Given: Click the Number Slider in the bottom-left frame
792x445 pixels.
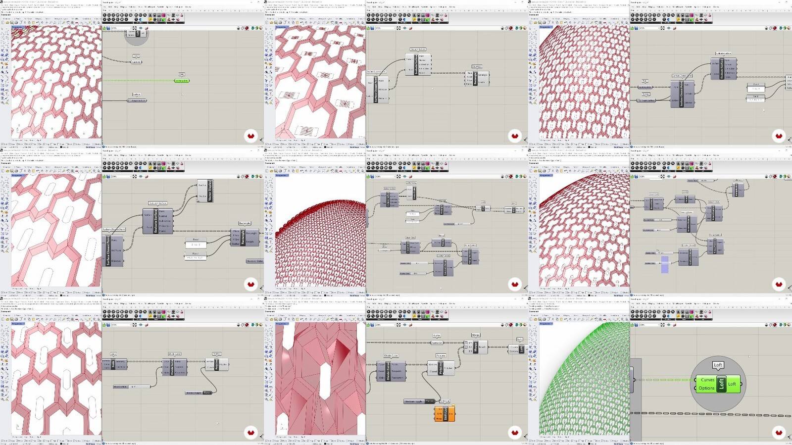Looking at the screenshot, I should 132,387.
